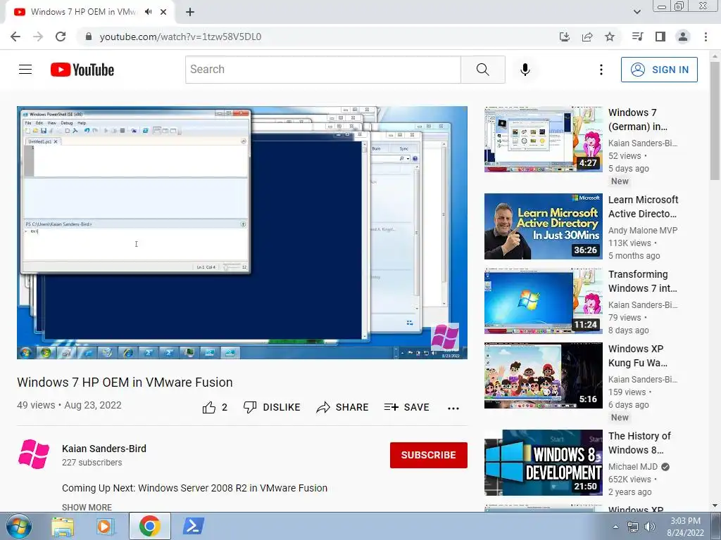Screen dimensions: 721x540
Task: Open the network tray icon
Action: point(633,527)
